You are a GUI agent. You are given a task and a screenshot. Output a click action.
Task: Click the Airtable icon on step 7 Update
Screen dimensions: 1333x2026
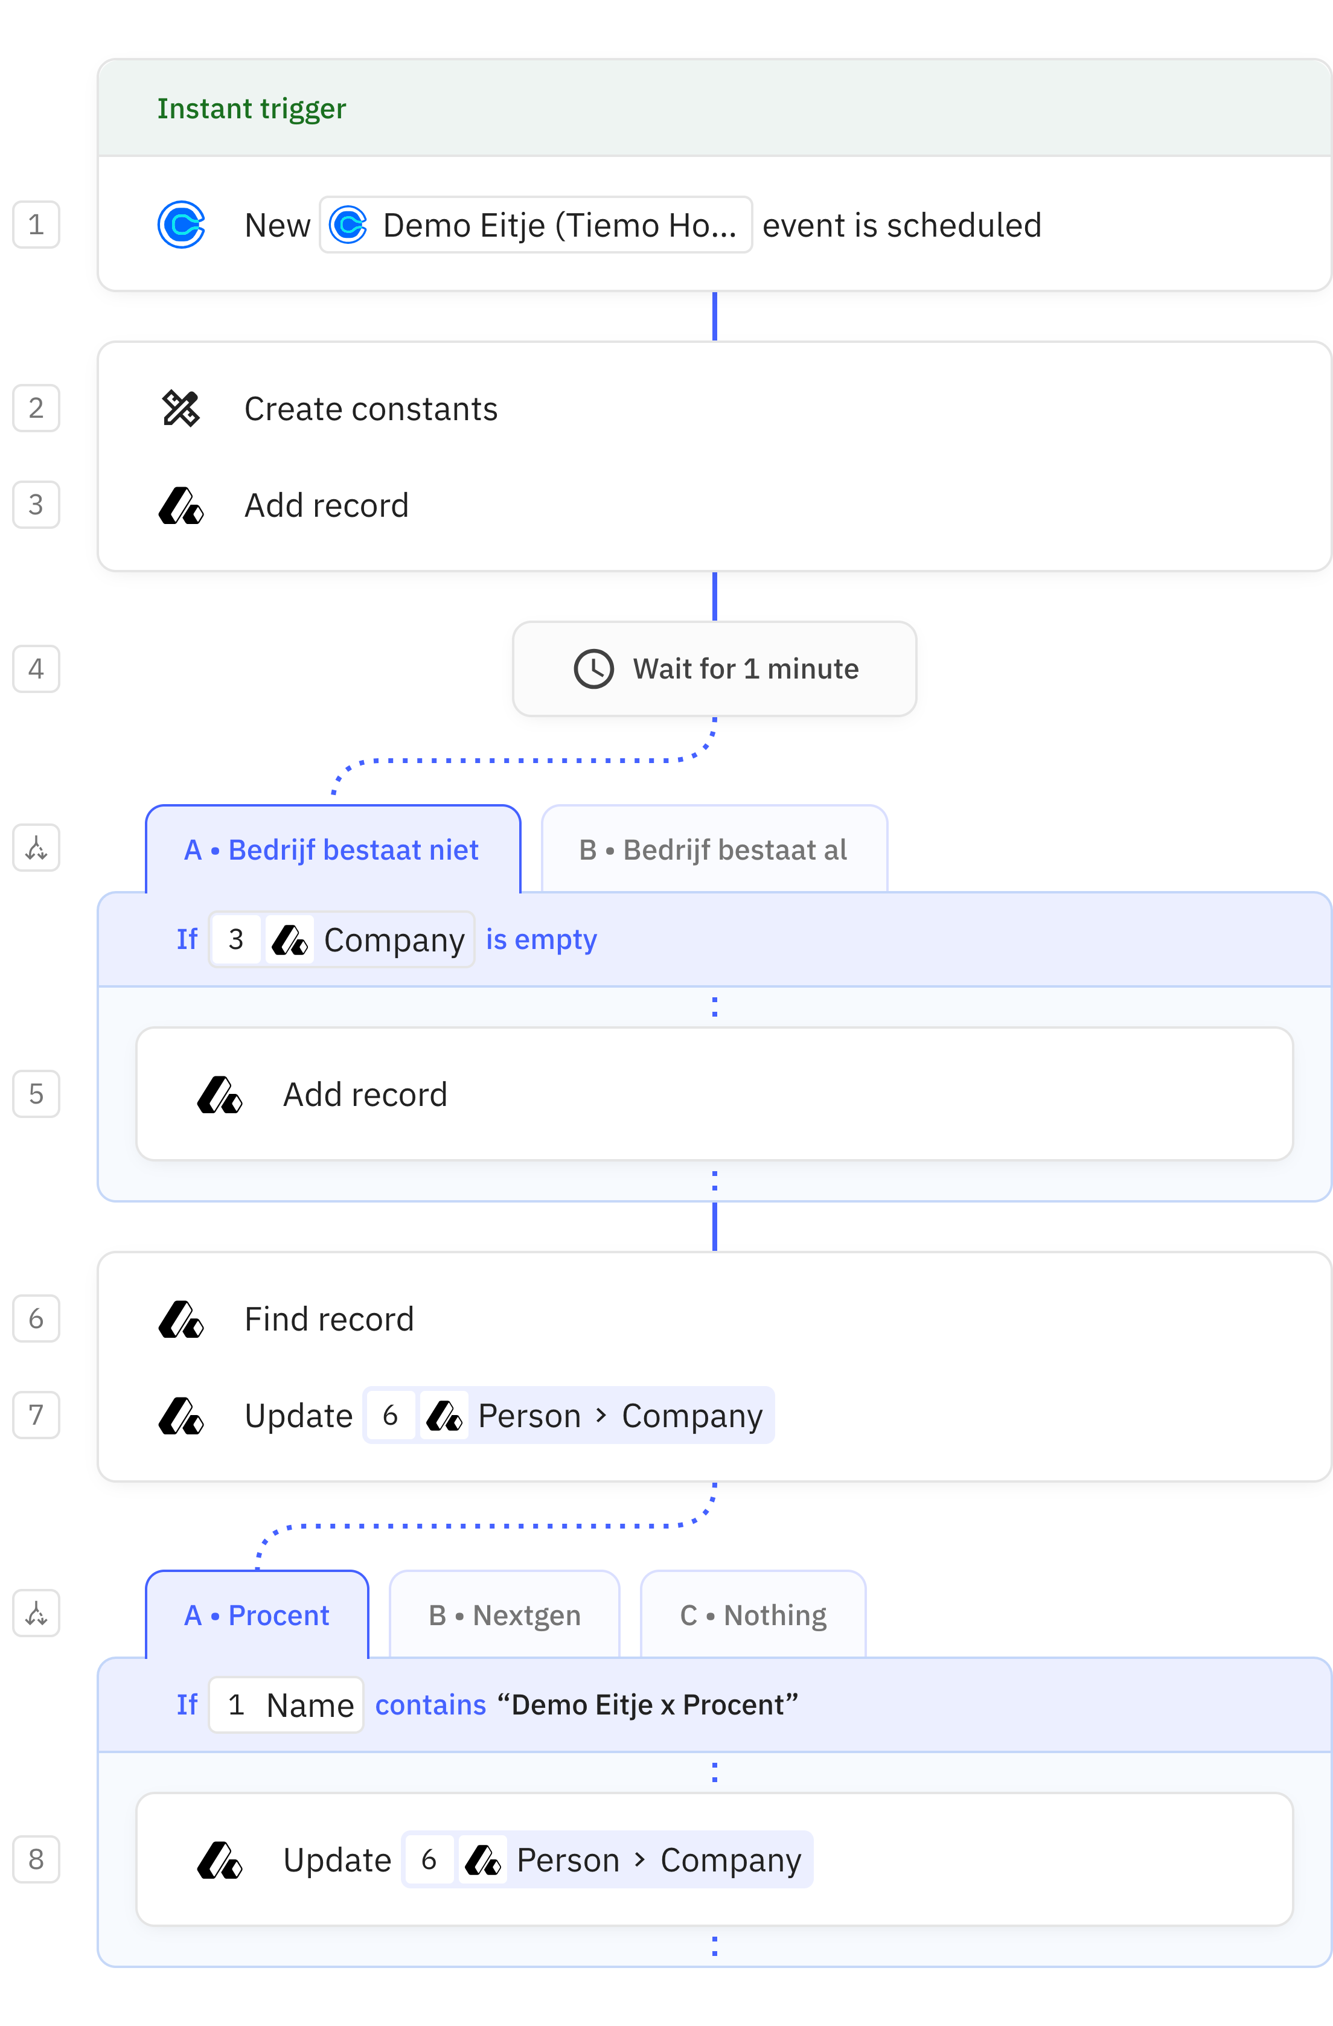pyautogui.click(x=181, y=1415)
